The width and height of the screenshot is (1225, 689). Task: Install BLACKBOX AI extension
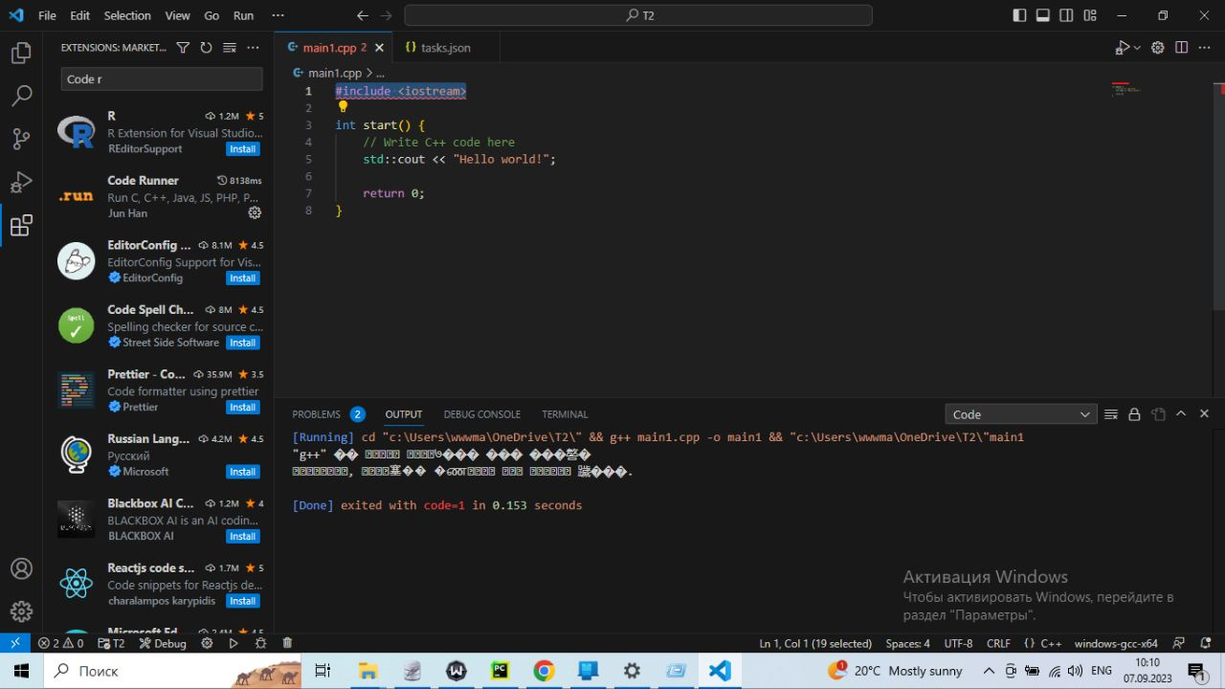243,537
